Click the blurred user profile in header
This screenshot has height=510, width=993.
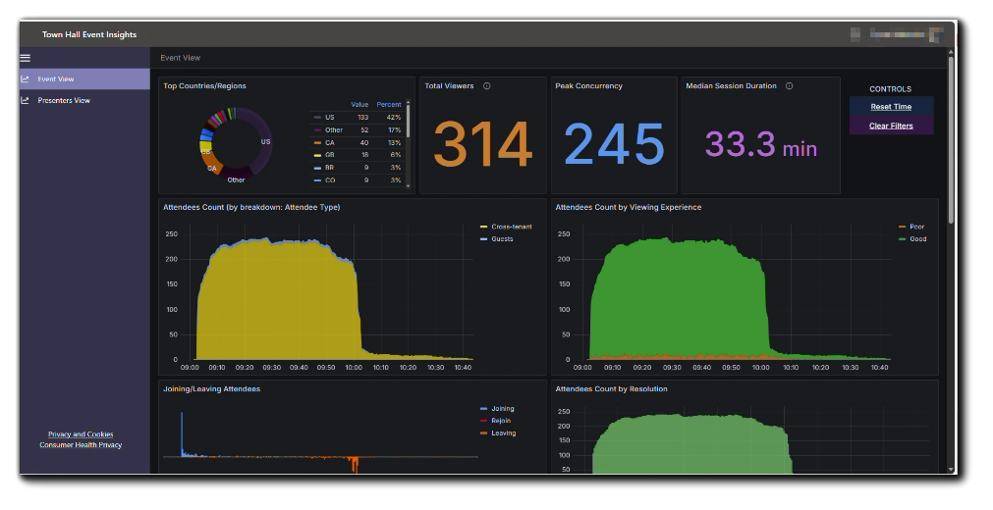tap(900, 34)
